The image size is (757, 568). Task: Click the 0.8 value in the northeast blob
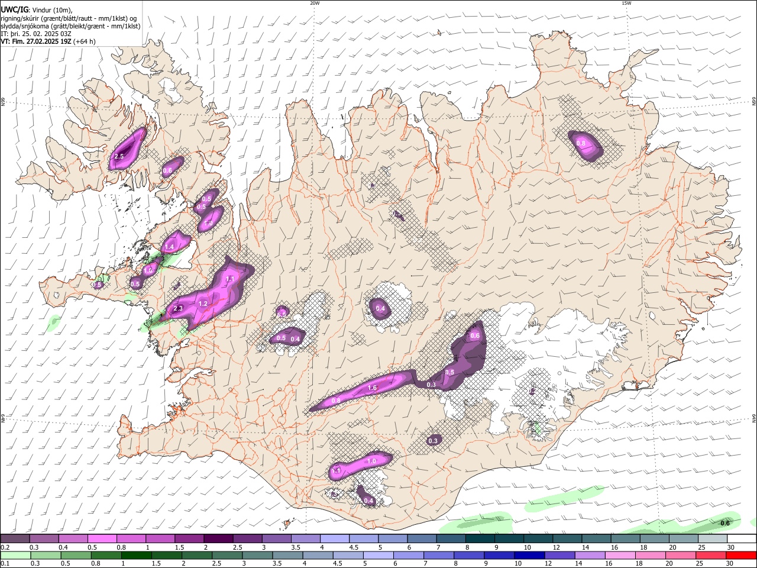point(581,143)
